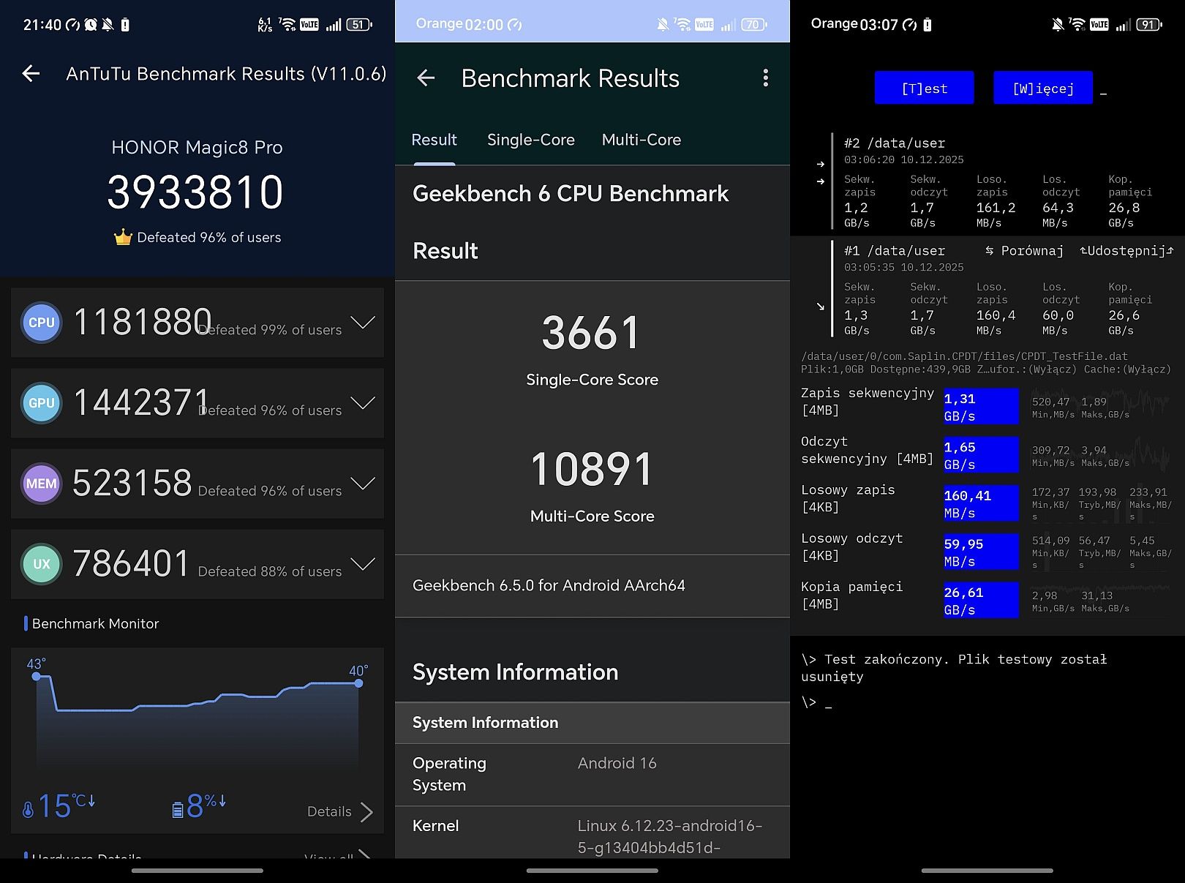This screenshot has width=1185, height=883.
Task: Tap Porównaj to compare result #1
Action: pyautogui.click(x=1024, y=251)
